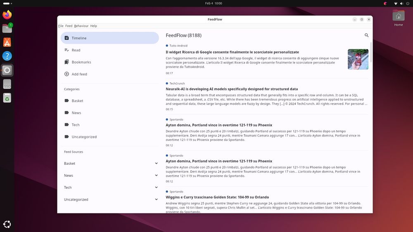Click the 08:15 timestamp
This screenshot has height=232, width=413.
point(169,109)
